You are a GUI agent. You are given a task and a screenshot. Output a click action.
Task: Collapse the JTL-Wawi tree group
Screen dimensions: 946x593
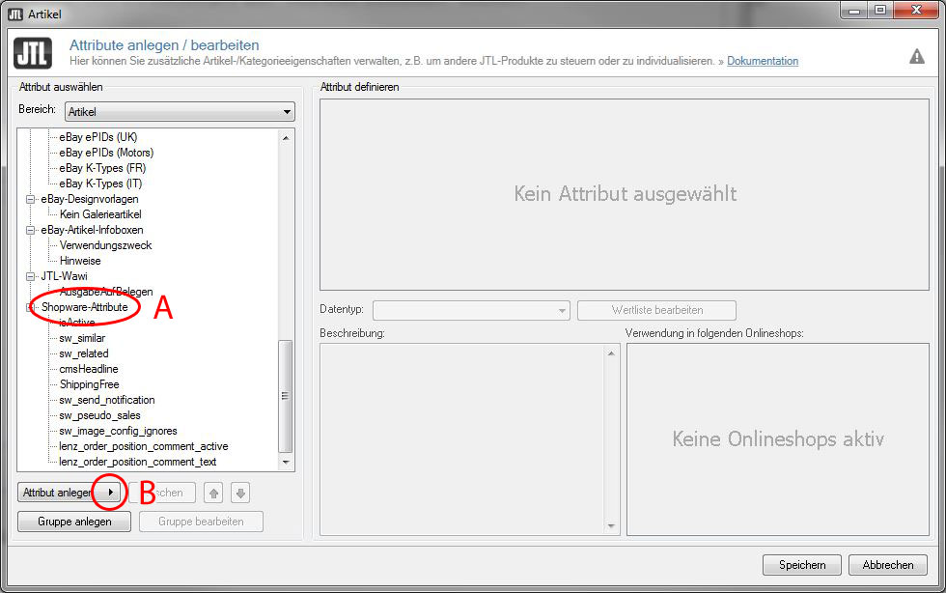tap(30, 276)
